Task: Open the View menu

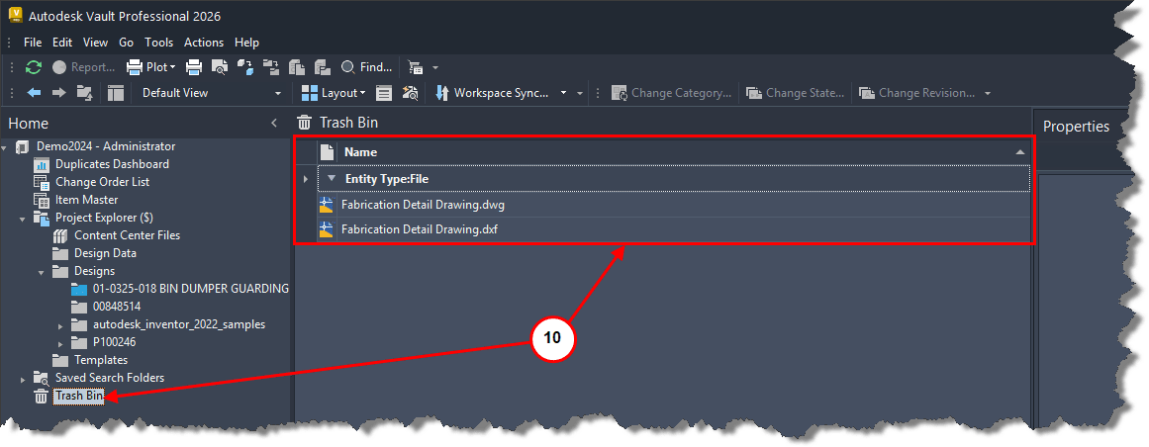Action: pyautogui.click(x=95, y=43)
